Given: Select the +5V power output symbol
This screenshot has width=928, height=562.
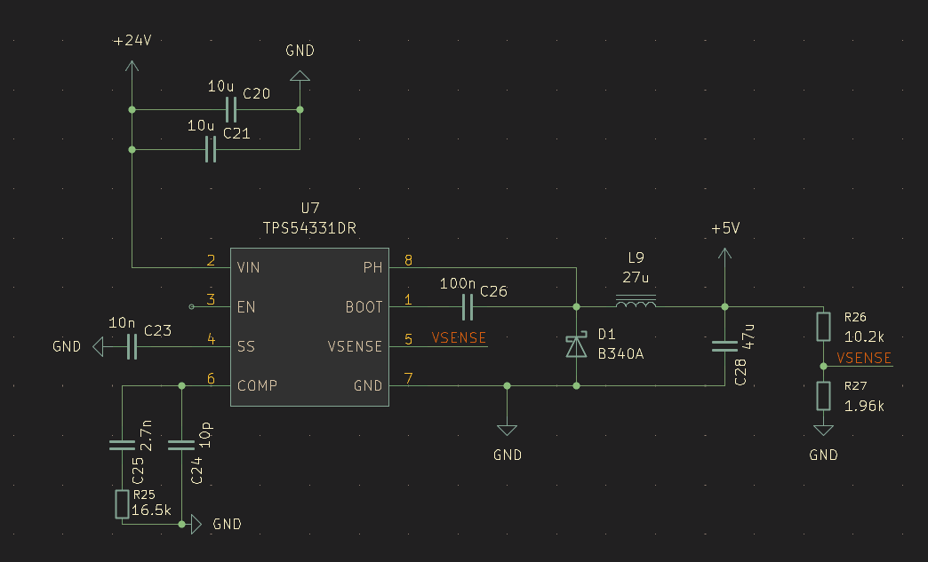Looking at the screenshot, I should coord(724,256).
